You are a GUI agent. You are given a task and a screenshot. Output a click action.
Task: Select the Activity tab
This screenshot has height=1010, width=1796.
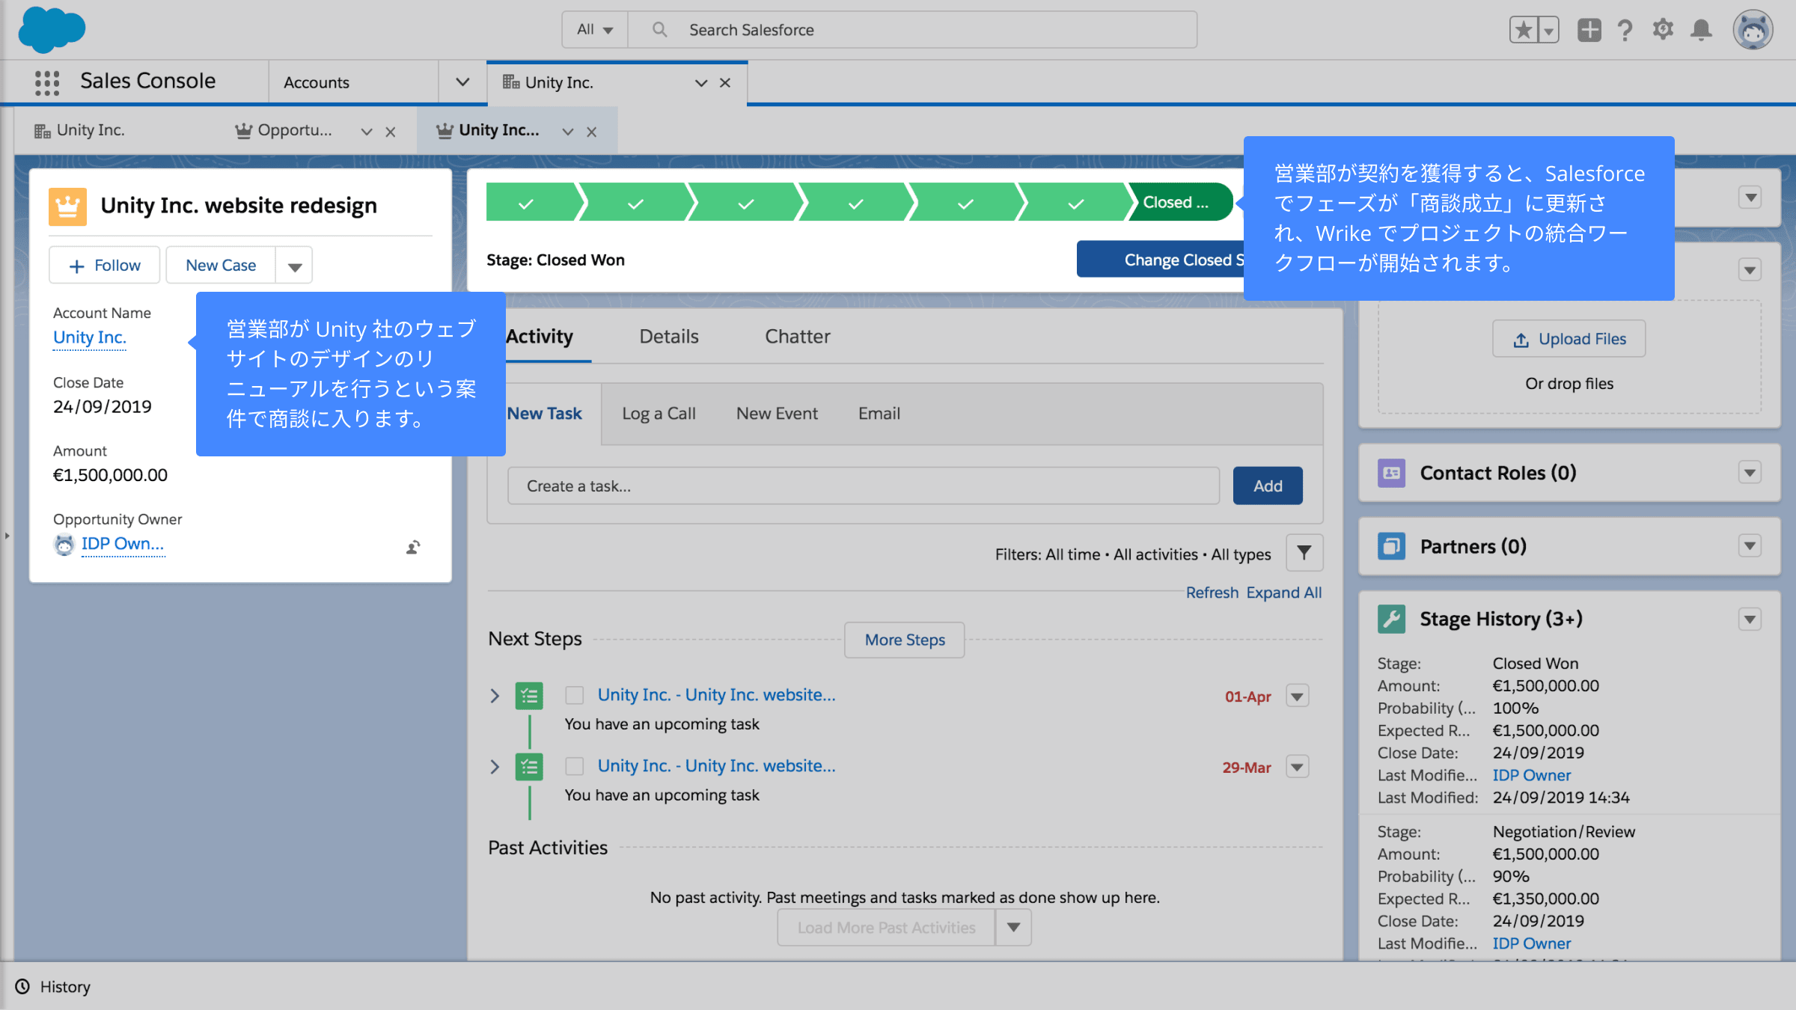(x=540, y=337)
